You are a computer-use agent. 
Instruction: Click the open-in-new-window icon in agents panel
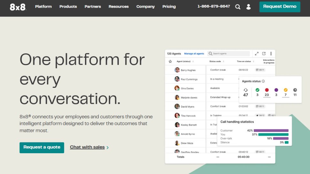click(264, 54)
